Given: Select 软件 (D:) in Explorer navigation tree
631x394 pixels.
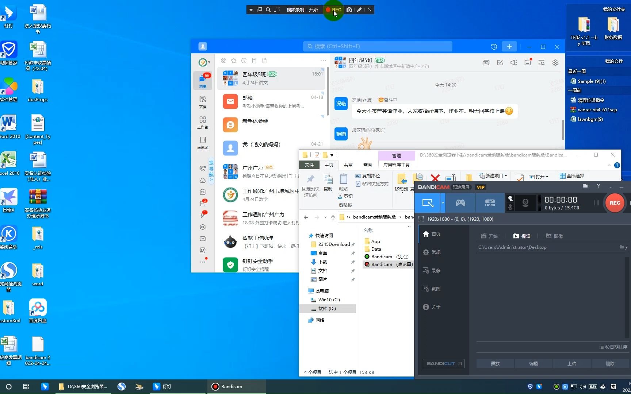Looking at the screenshot, I should [x=328, y=309].
